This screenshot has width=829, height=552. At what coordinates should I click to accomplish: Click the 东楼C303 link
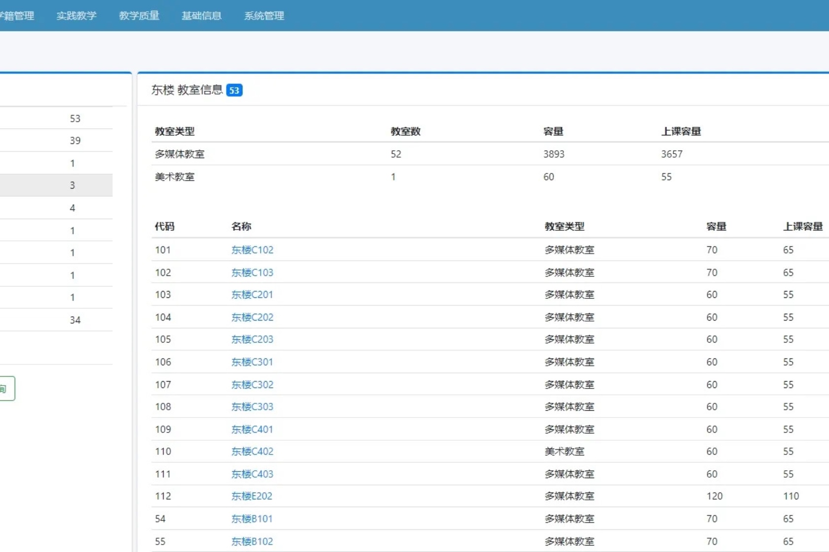coord(252,407)
